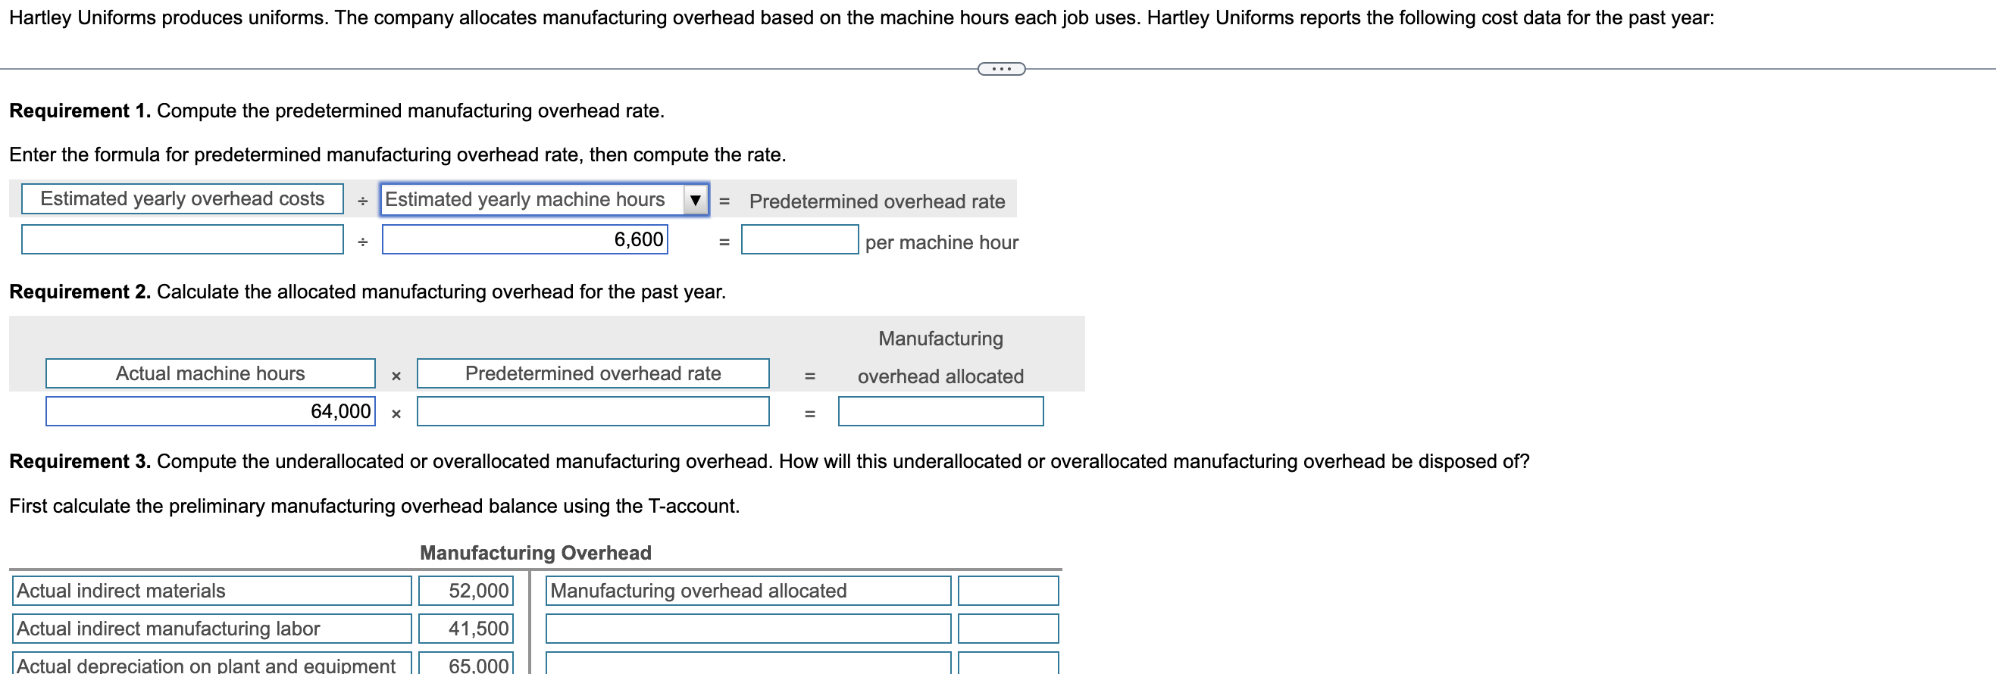
Task: Click the per machine hour label
Action: pos(941,242)
